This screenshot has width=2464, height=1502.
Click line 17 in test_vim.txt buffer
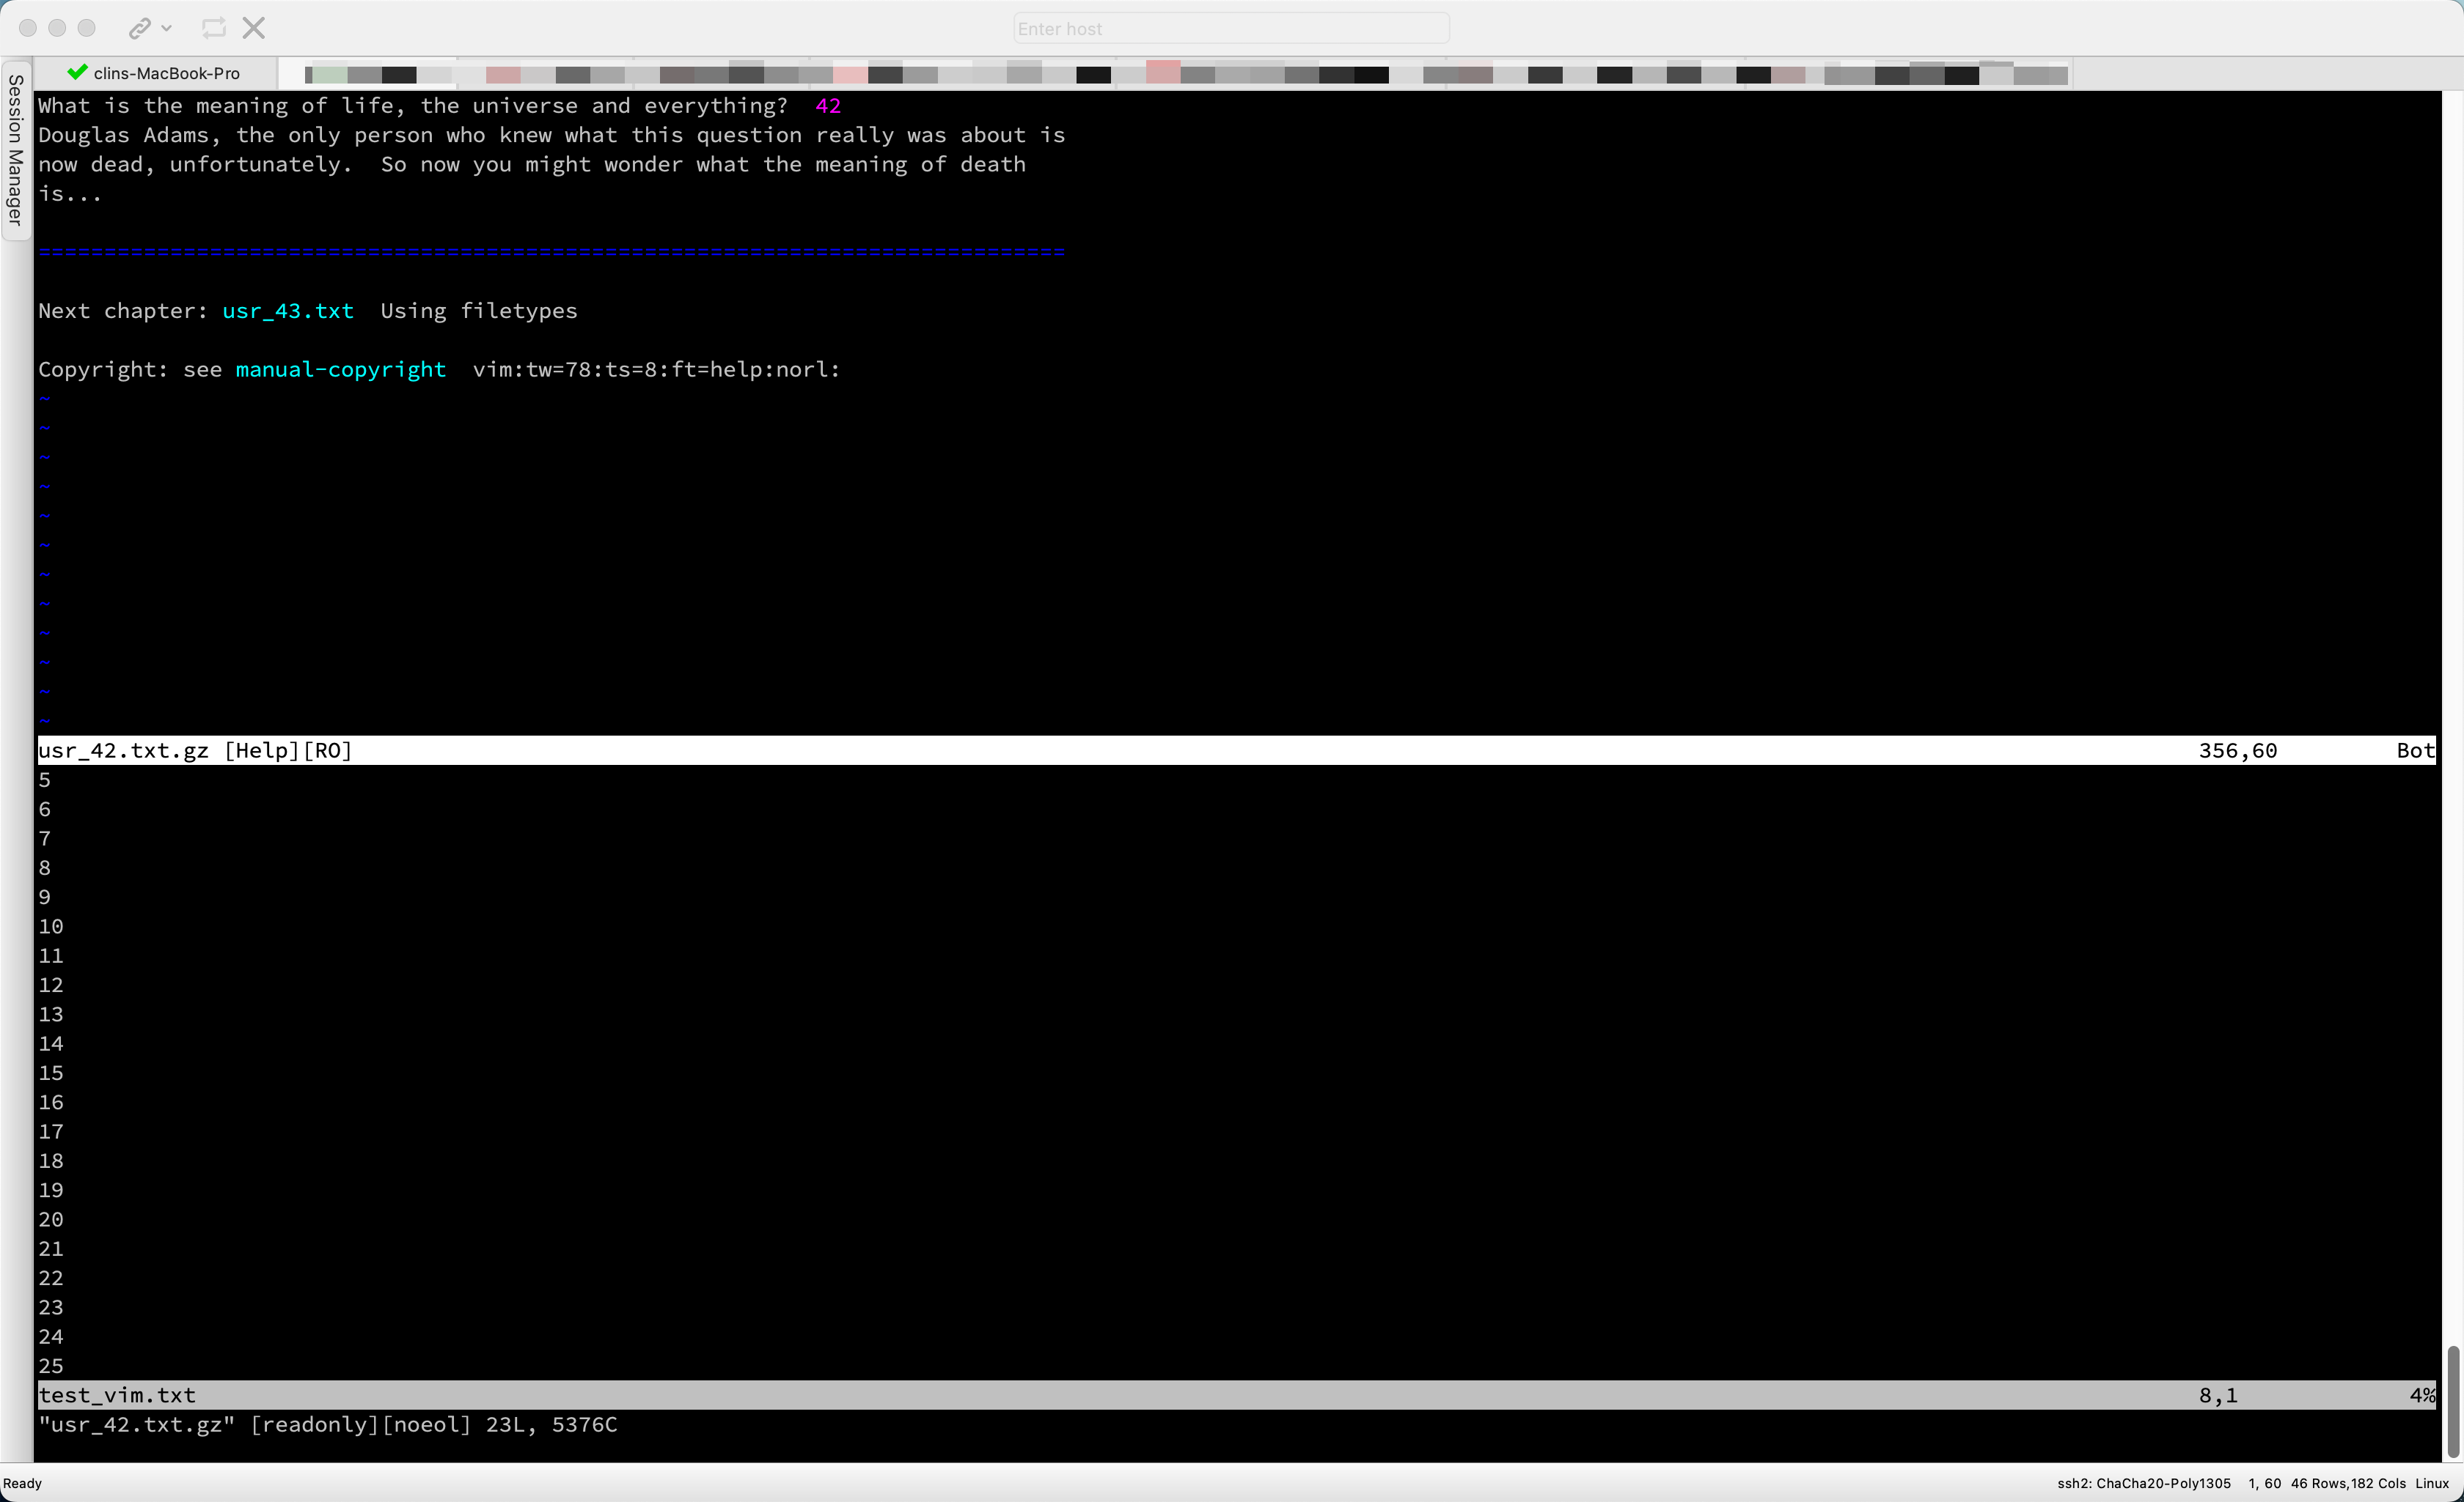click(51, 1131)
